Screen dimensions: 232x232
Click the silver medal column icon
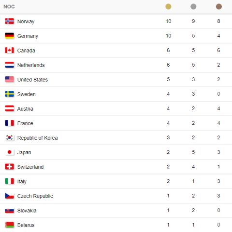193,7
